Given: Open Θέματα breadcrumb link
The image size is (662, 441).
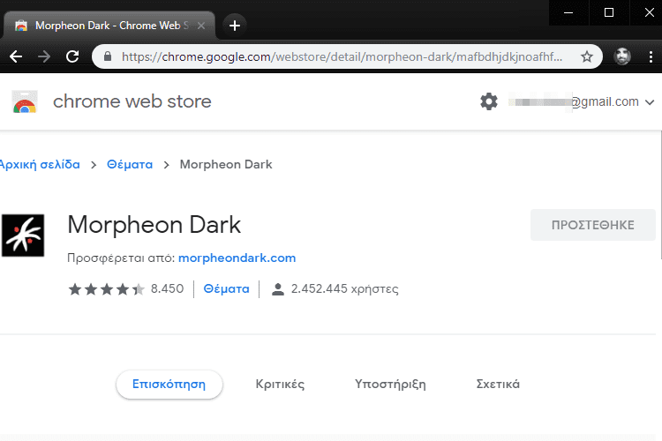Looking at the screenshot, I should [130, 165].
